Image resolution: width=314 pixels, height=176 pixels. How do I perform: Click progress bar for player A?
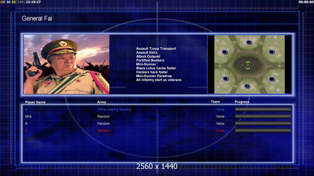(x=263, y=109)
